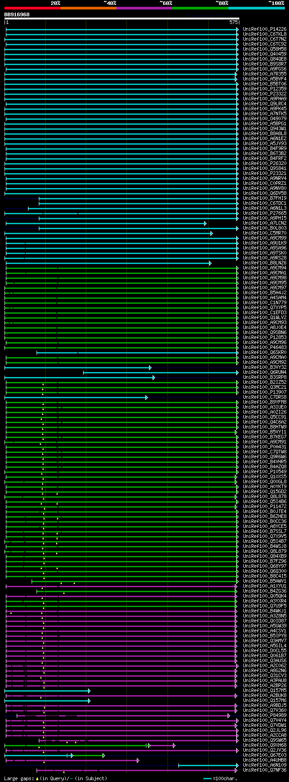The height and width of the screenshot is (782, 289).
Task: Select the UniRef100_Q3AUS6 label
Action: click(x=265, y=661)
